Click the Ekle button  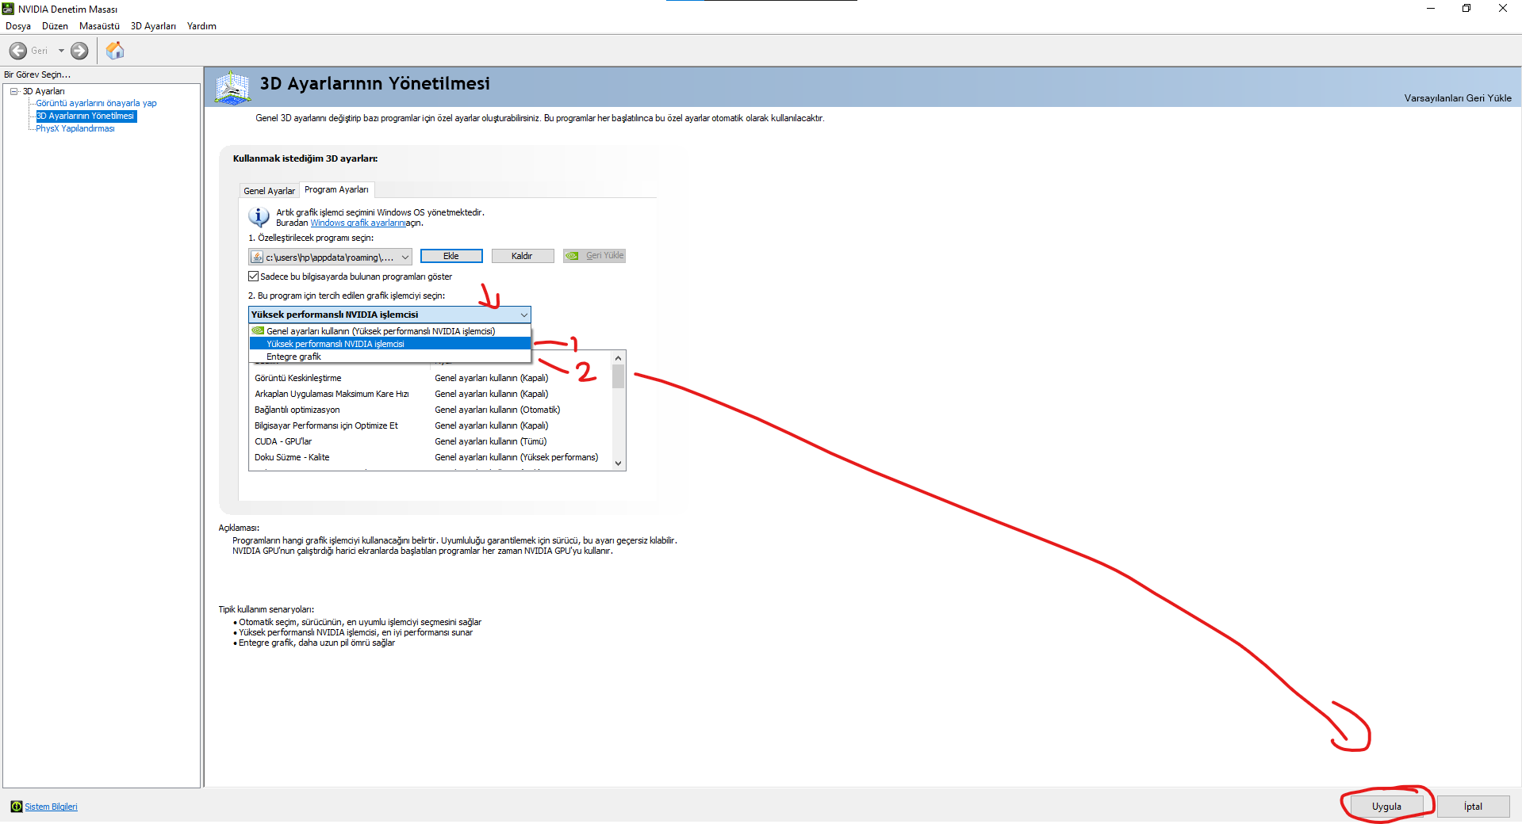(451, 256)
